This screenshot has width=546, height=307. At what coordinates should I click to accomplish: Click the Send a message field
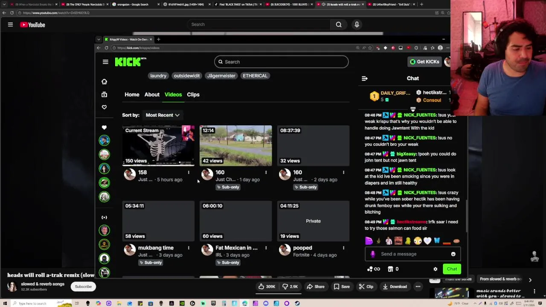pyautogui.click(x=412, y=254)
